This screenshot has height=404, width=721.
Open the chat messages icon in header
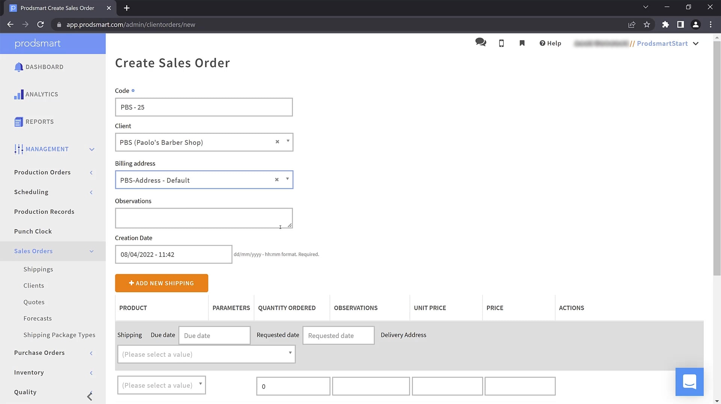click(480, 42)
